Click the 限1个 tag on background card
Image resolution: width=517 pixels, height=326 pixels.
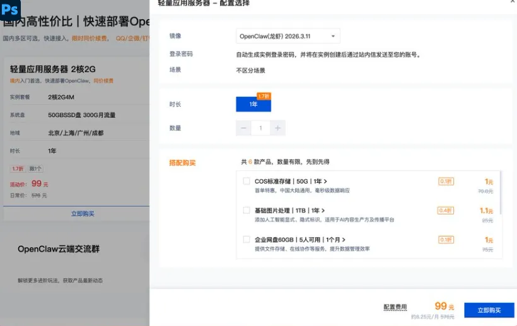35,169
